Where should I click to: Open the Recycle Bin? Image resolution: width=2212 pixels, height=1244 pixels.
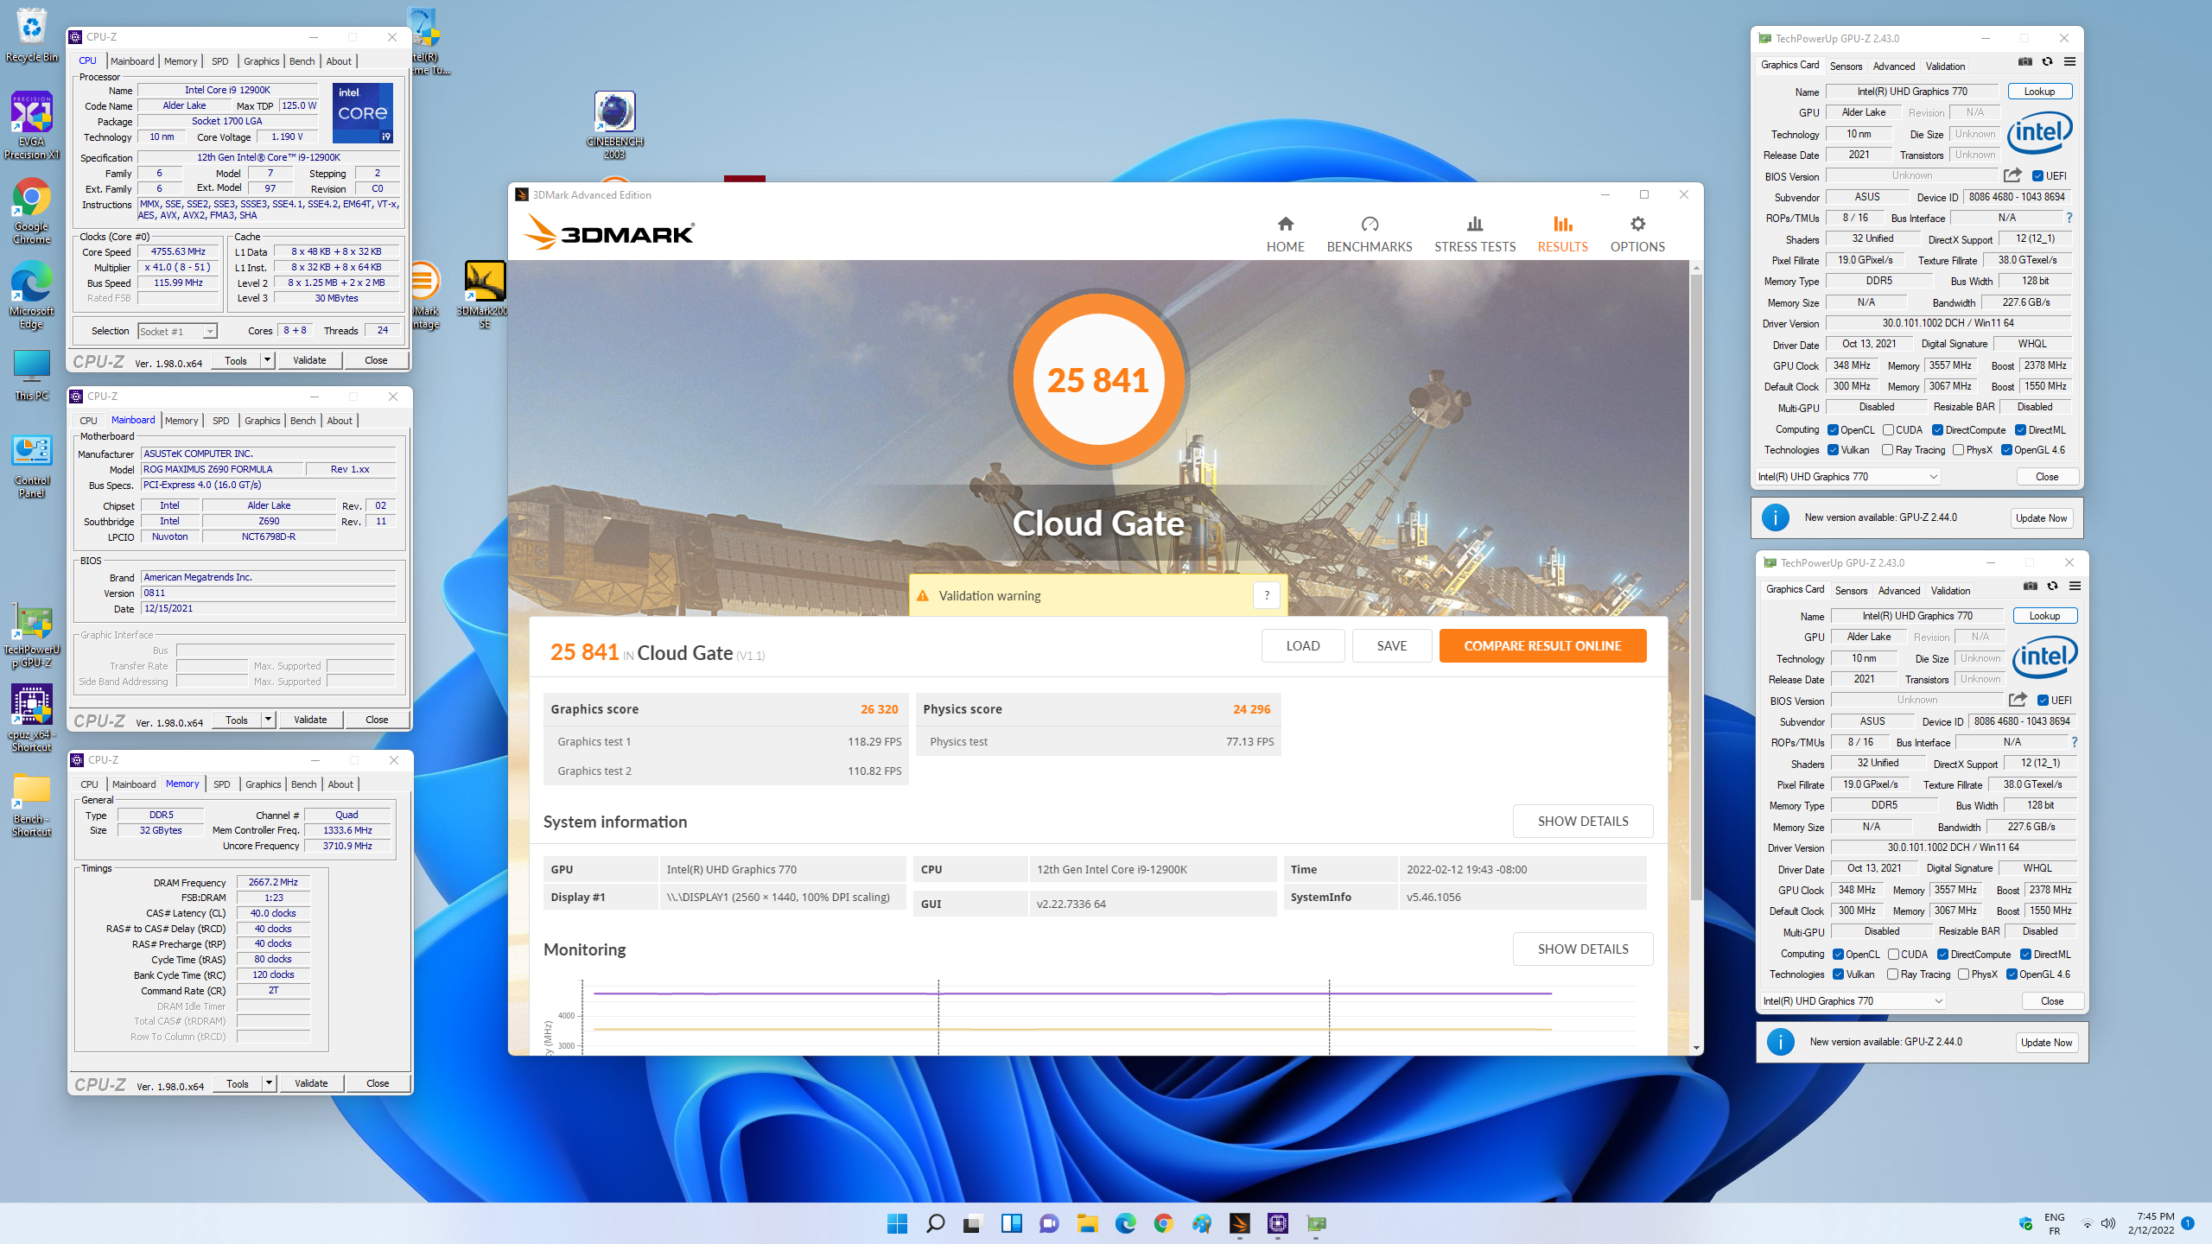32,36
